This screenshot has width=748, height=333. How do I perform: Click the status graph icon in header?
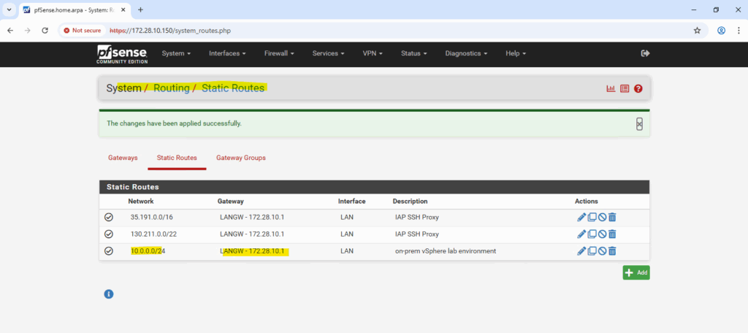[611, 88]
